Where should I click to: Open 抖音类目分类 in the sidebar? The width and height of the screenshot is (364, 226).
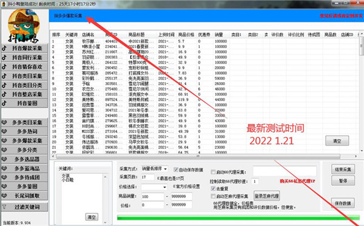24,85
